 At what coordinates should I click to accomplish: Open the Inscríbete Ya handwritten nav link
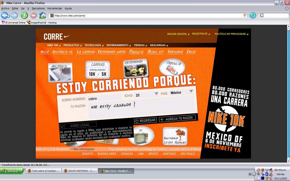(x=62, y=52)
